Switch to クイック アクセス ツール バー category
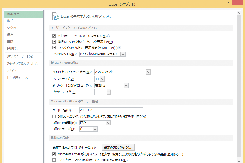This screenshot has width=245, height=163. click(23, 63)
